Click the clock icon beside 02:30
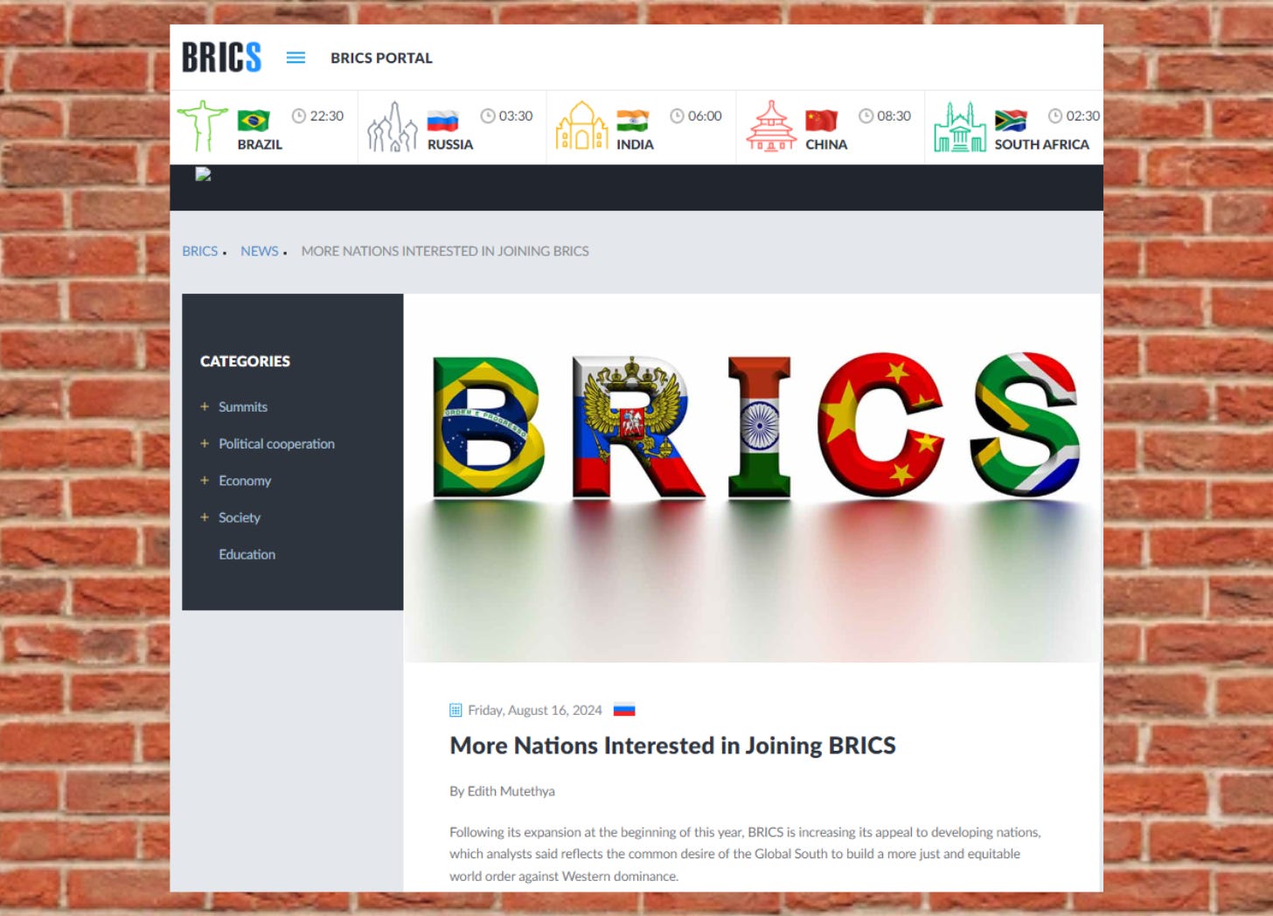 click(x=1055, y=115)
